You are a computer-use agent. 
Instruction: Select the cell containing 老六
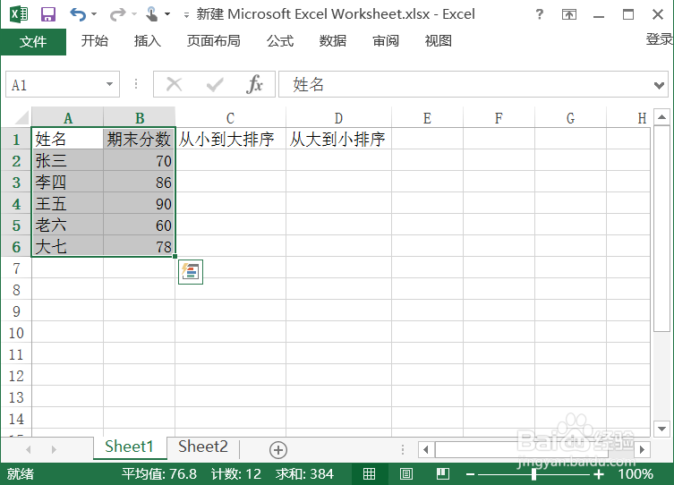click(x=67, y=225)
